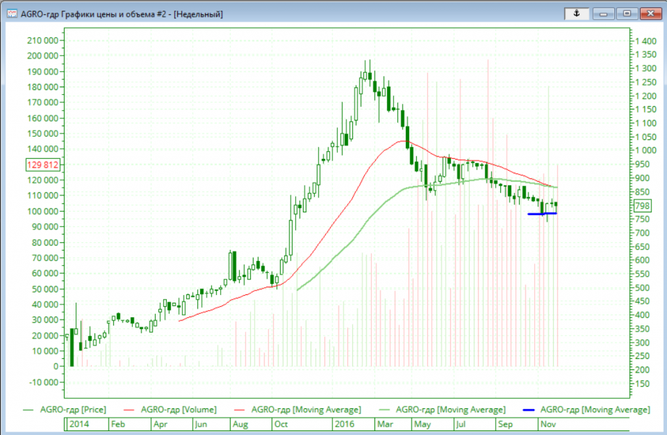Click the 2014 marker on the time axis
The height and width of the screenshot is (435, 667).
click(79, 425)
